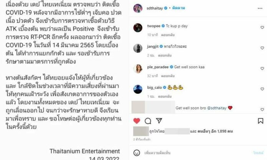Like the big_calo comment heart
Viewport: 267px width, 160px height.
click(262, 89)
